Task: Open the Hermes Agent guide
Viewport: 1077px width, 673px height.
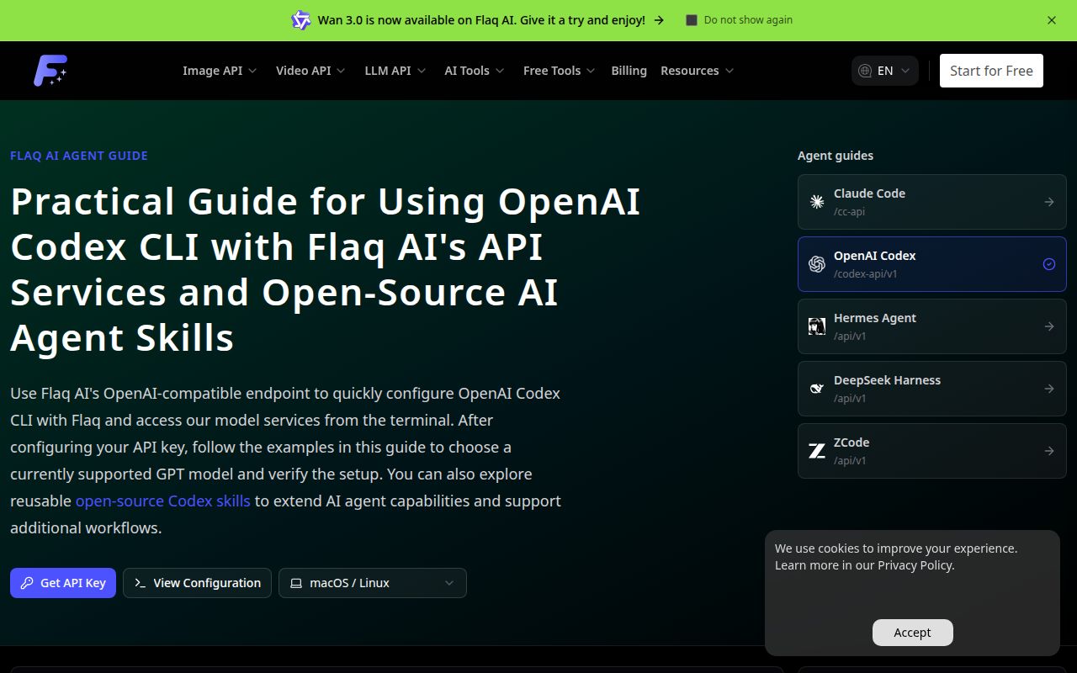Action: (932, 326)
